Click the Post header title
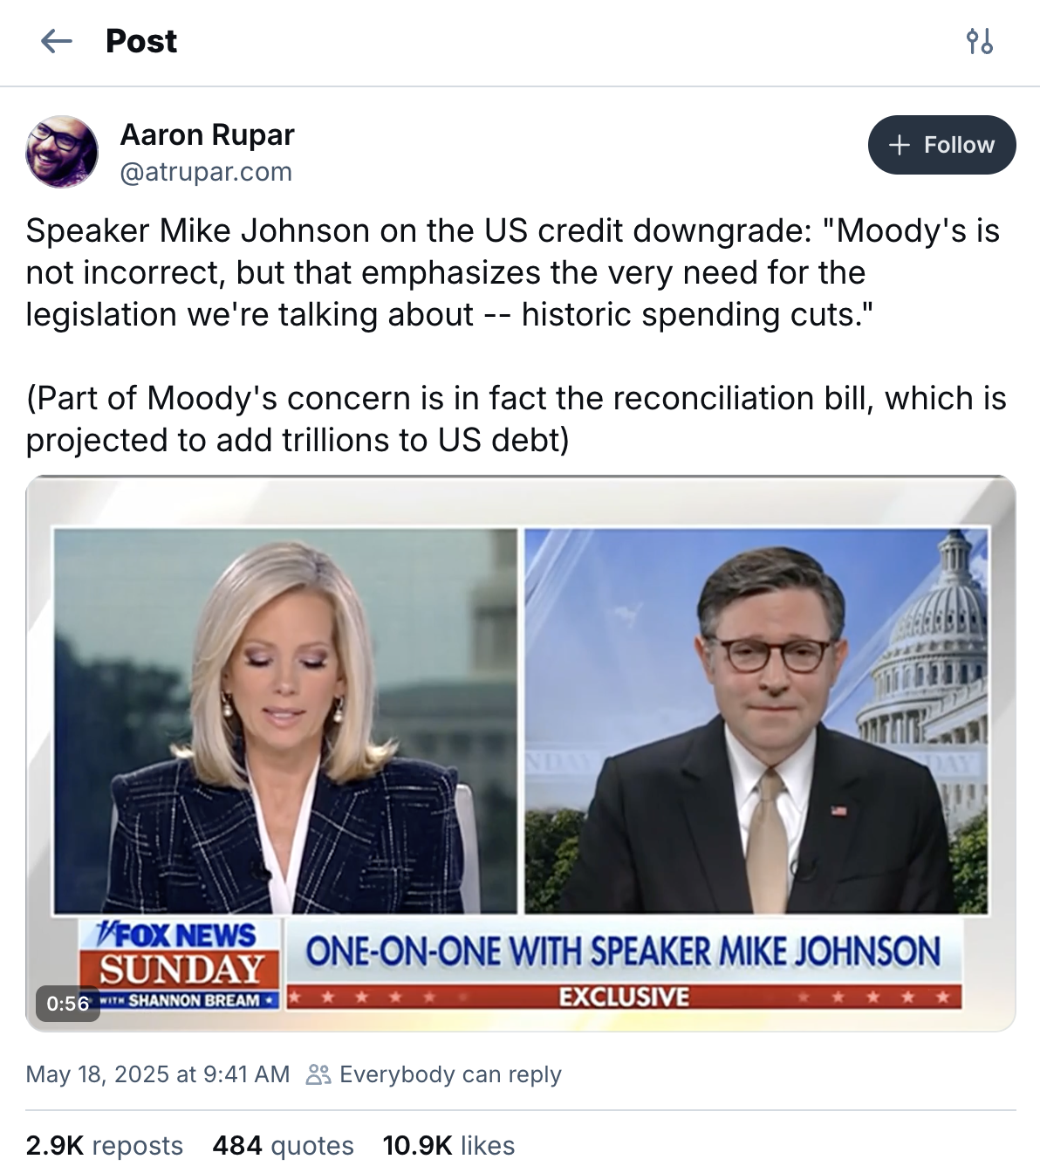 tap(141, 41)
